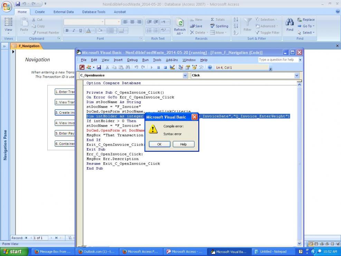Screen dimensions: 341x256
Task: Click the Type a question for help box
Action: click(278, 60)
